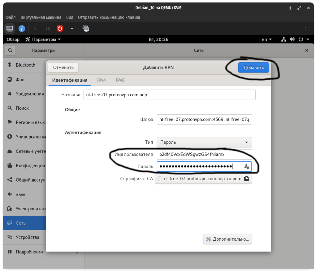Click the search magnifier in Settings header
This screenshot has height=272, width=317.
[x=10, y=50]
